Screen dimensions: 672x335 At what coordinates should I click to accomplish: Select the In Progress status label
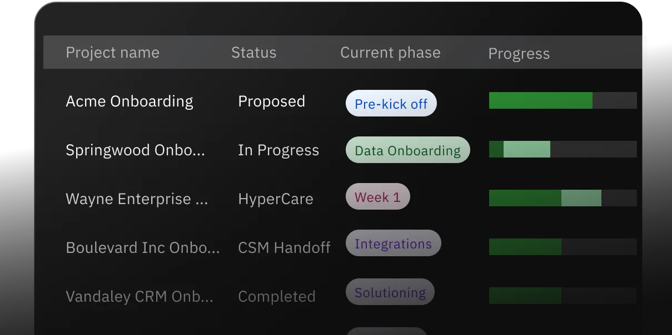[x=278, y=150]
